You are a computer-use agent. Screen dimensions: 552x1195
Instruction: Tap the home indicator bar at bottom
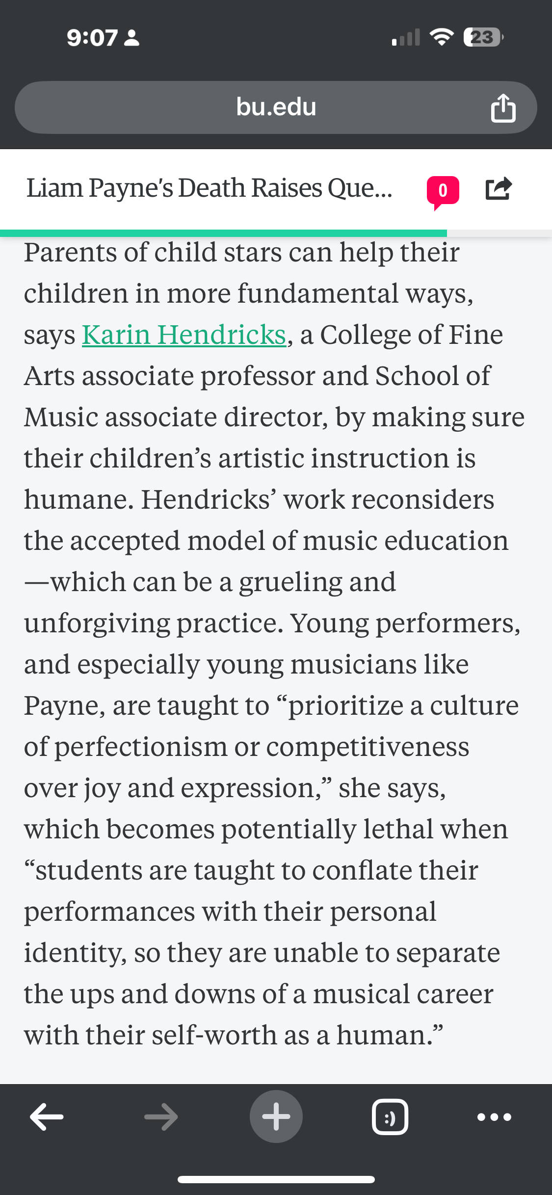(x=276, y=1179)
